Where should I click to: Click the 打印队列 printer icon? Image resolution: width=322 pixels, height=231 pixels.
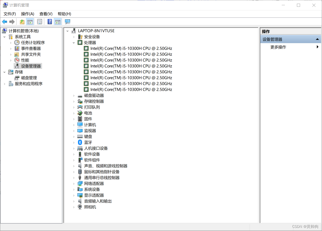click(x=80, y=107)
